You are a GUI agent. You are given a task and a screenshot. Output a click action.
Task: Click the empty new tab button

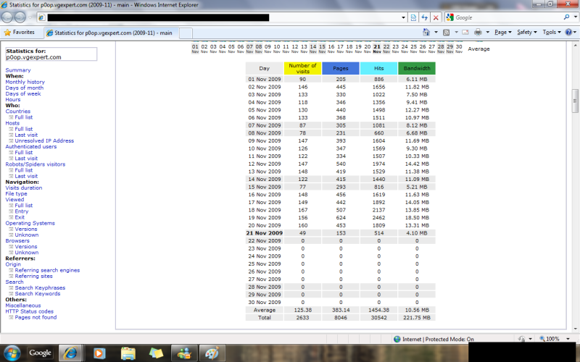[x=186, y=33]
